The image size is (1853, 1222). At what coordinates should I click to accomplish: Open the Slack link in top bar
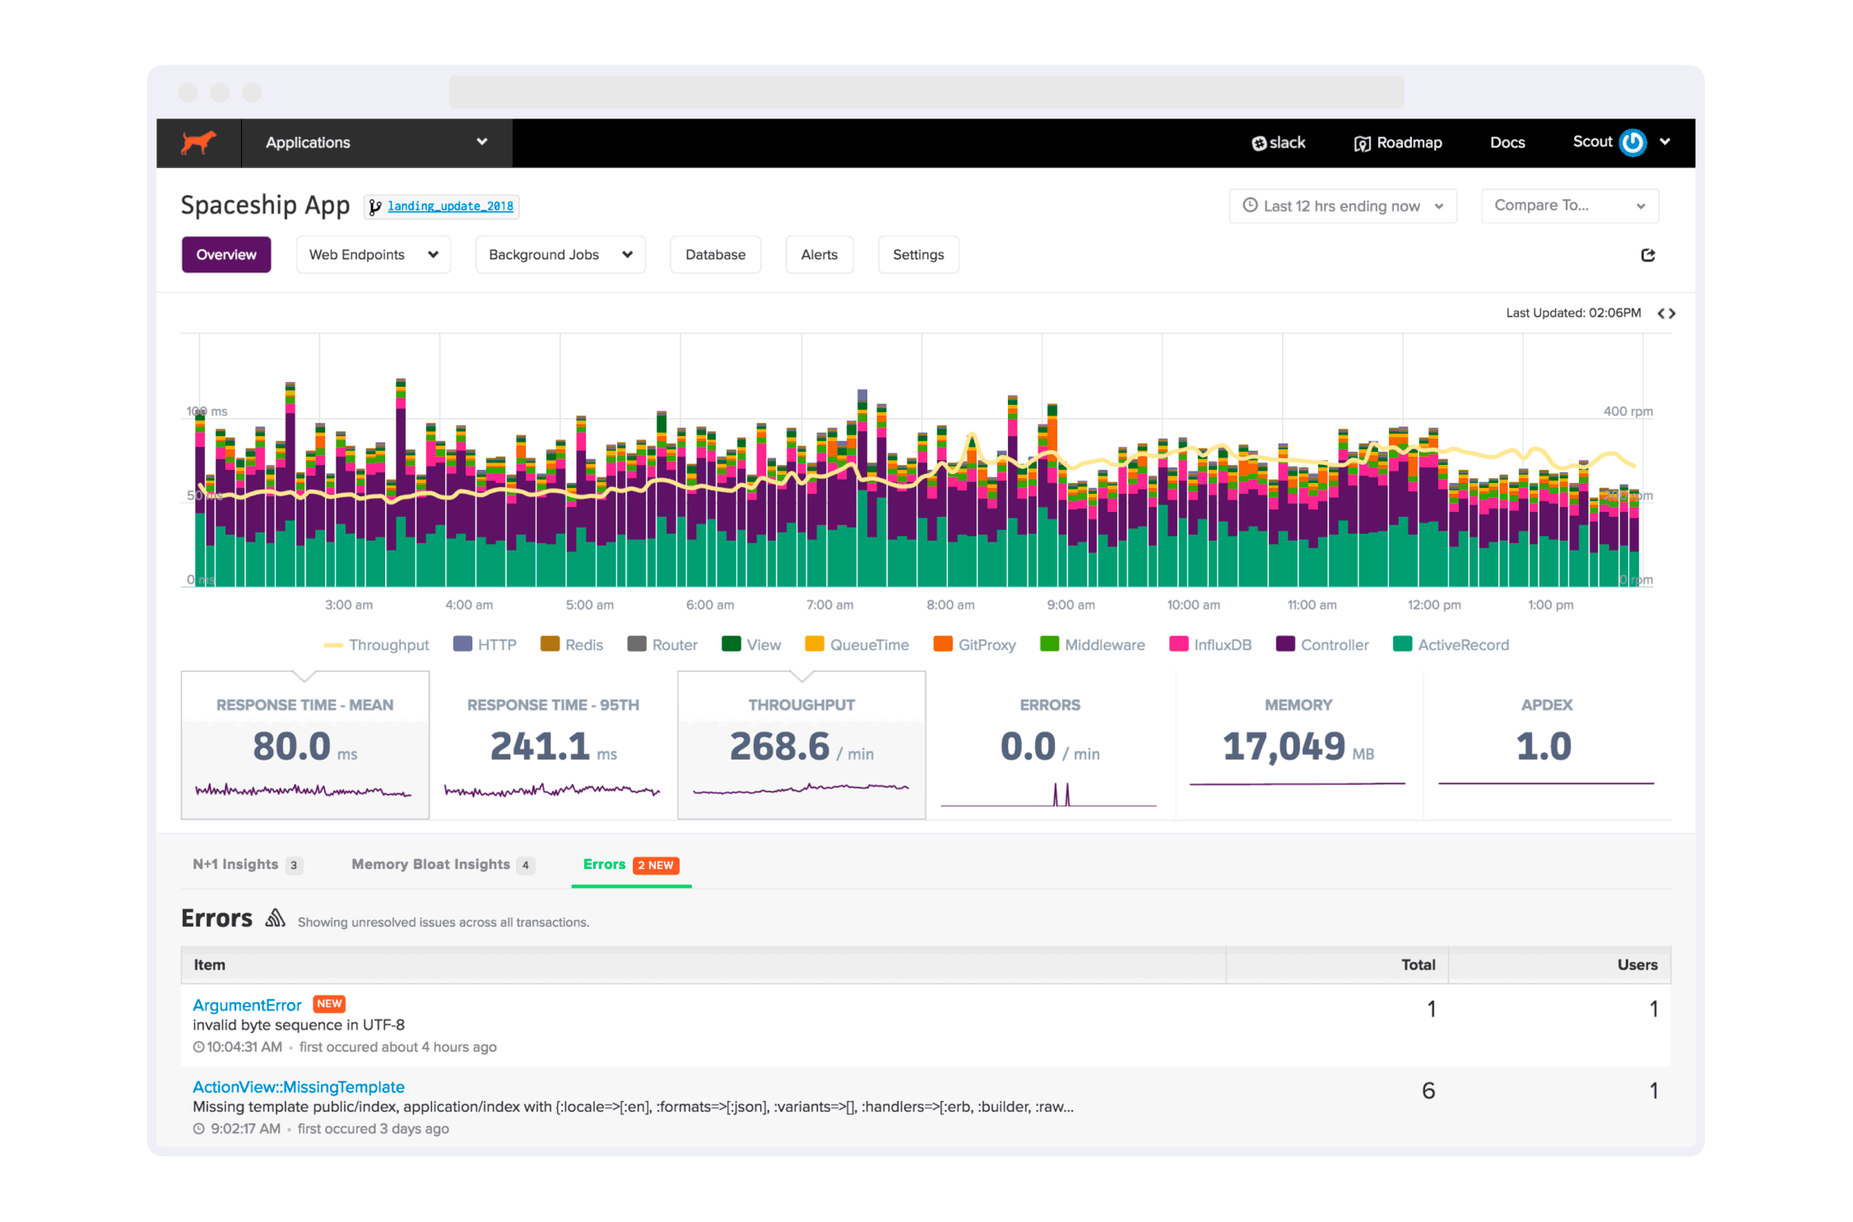point(1279,142)
